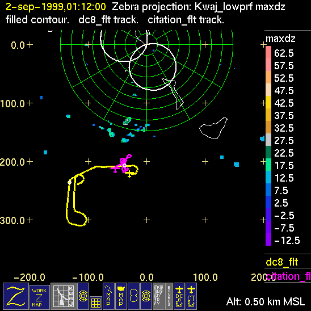Click the citation_flt track text in title
The image size is (311, 311).
(186, 20)
